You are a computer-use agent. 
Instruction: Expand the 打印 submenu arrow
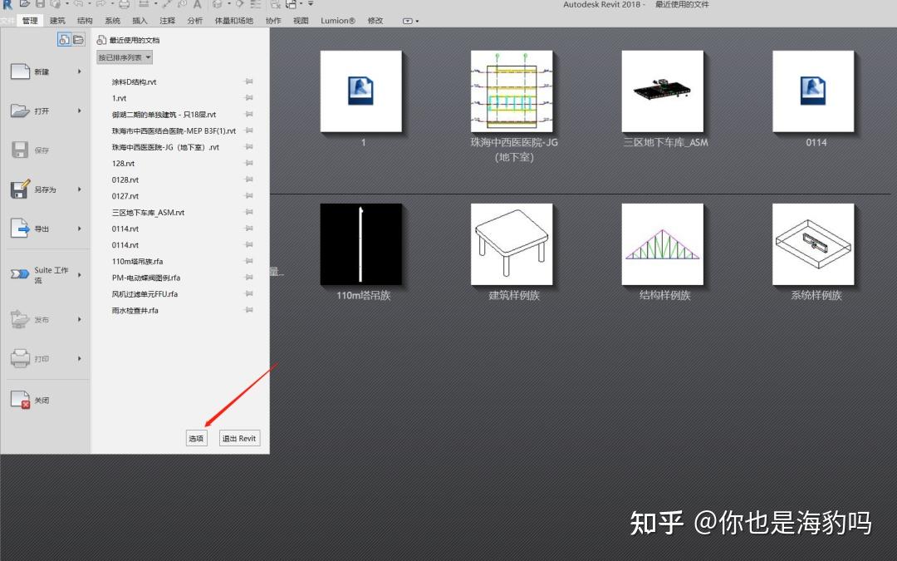click(80, 358)
